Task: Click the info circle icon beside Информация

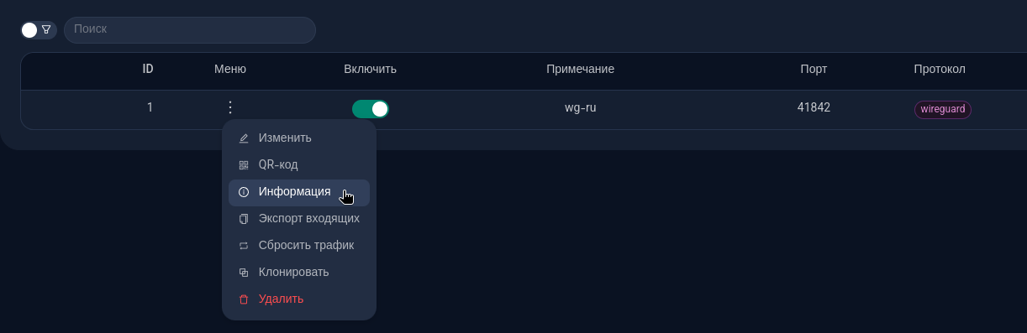Action: click(x=244, y=192)
